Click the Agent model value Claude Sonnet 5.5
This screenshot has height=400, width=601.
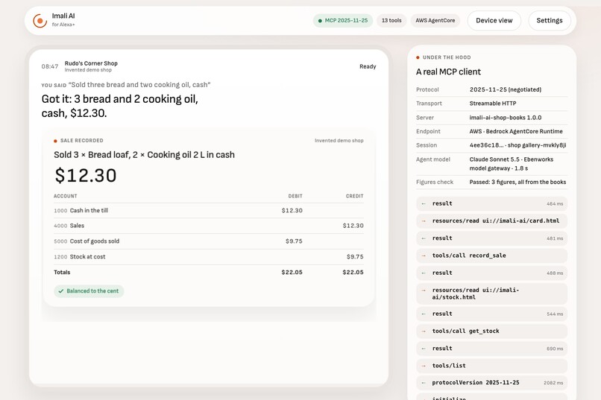[x=512, y=163]
